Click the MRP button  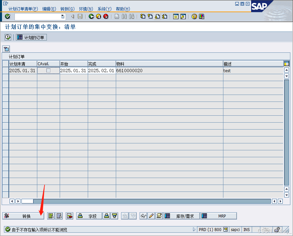(219, 216)
